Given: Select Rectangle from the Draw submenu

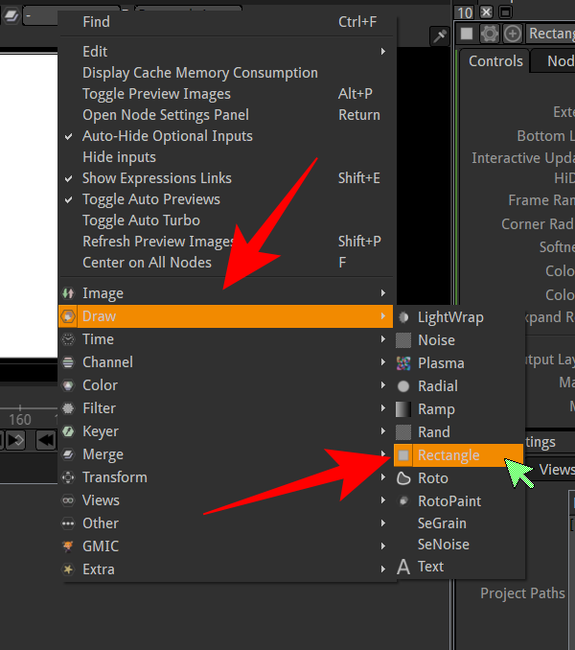Looking at the screenshot, I should [x=448, y=455].
